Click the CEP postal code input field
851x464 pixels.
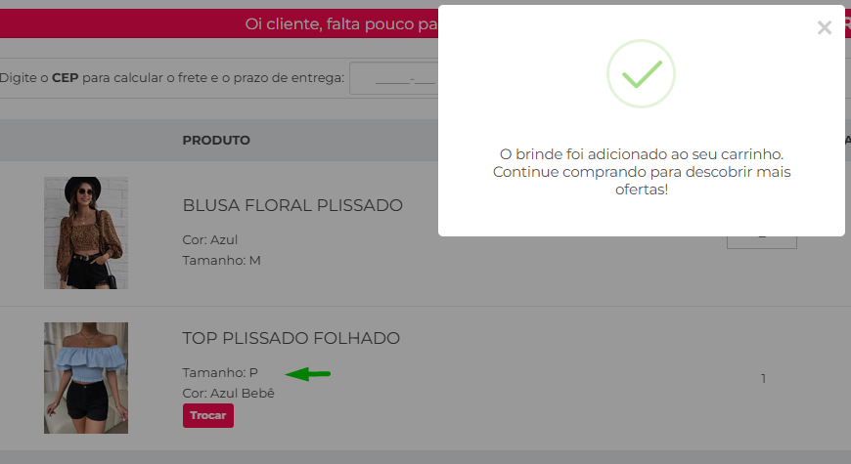(x=394, y=78)
